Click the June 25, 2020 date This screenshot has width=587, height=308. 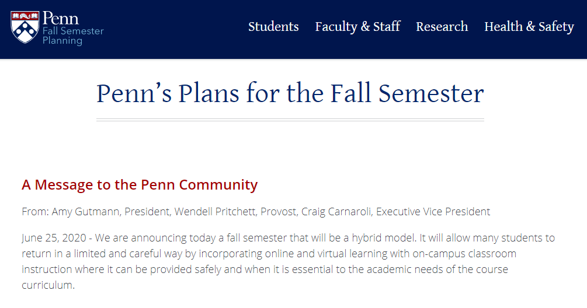tap(54, 238)
